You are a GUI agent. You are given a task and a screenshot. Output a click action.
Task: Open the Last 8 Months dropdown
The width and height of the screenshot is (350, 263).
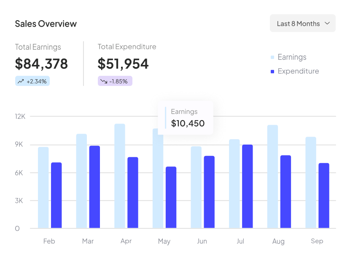coord(302,24)
